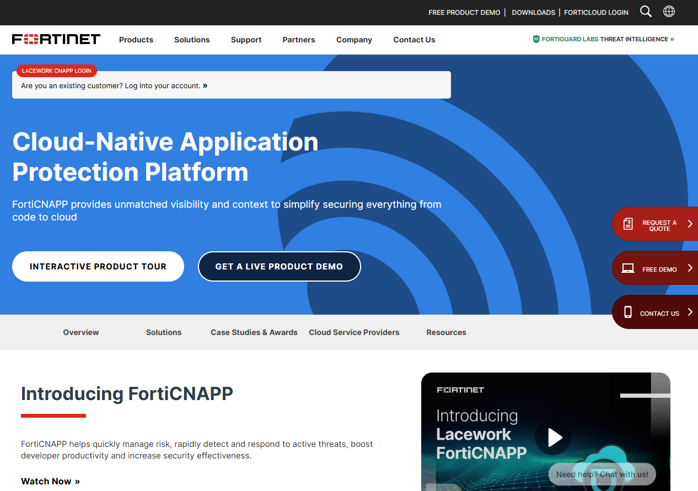Open the Products menu
The height and width of the screenshot is (491, 698).
[x=136, y=40]
